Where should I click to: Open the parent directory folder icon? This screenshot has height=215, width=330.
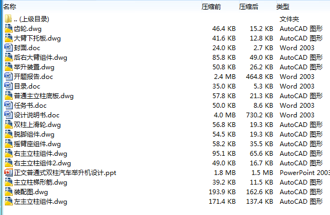(x=9, y=19)
